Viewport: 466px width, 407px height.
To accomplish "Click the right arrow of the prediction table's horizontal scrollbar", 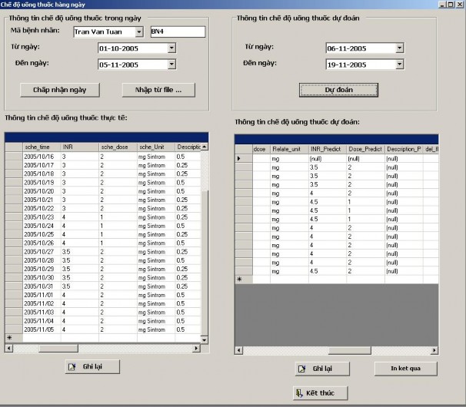I will (433, 349).
